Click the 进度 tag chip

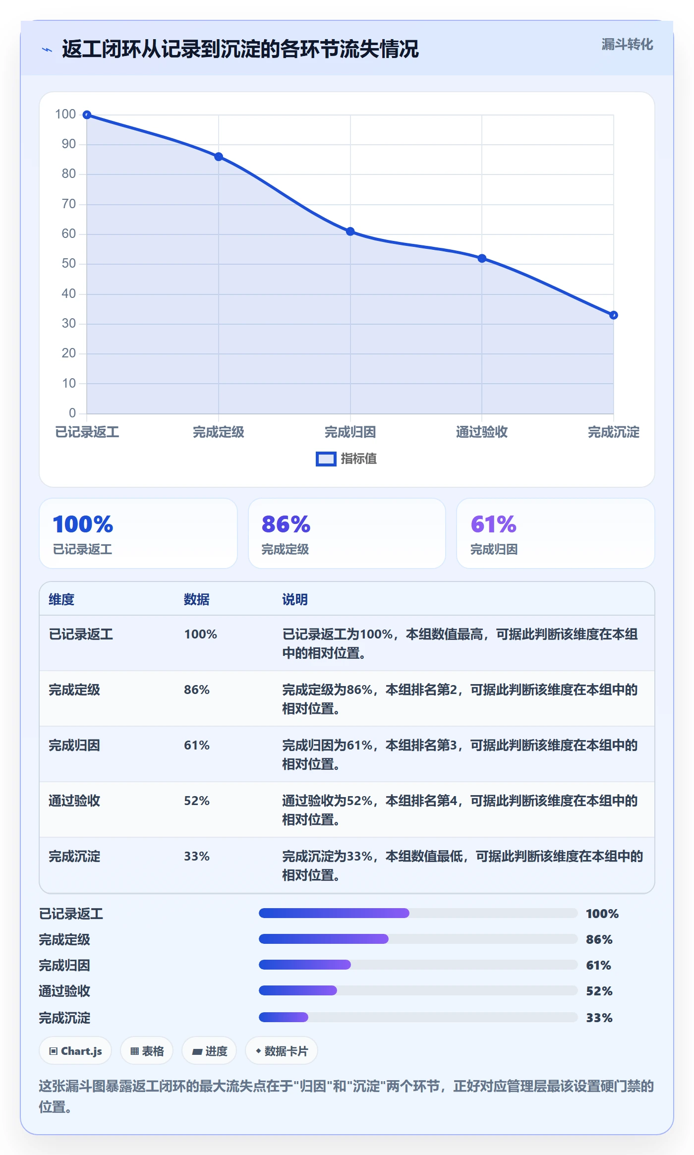tap(209, 1051)
